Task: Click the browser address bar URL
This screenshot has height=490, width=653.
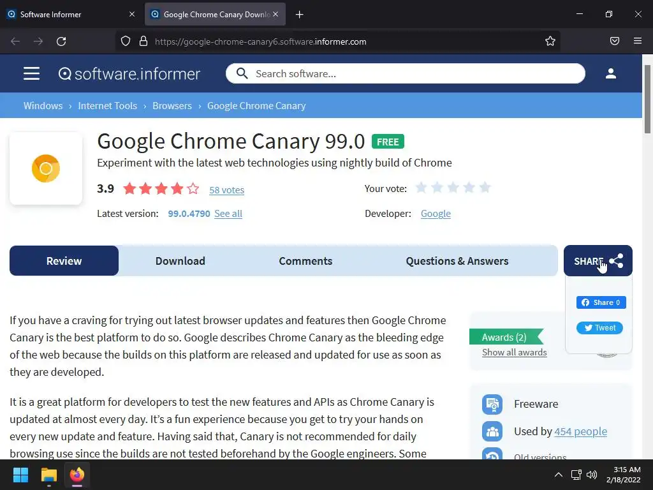Action: click(261, 41)
